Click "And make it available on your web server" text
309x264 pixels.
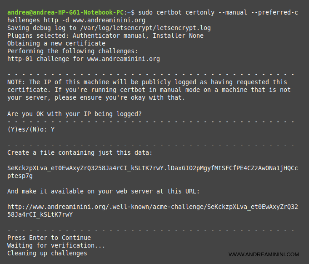104,191
